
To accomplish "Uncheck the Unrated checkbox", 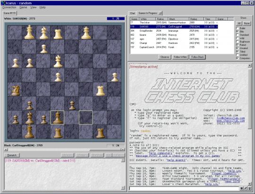I will (237, 48).
